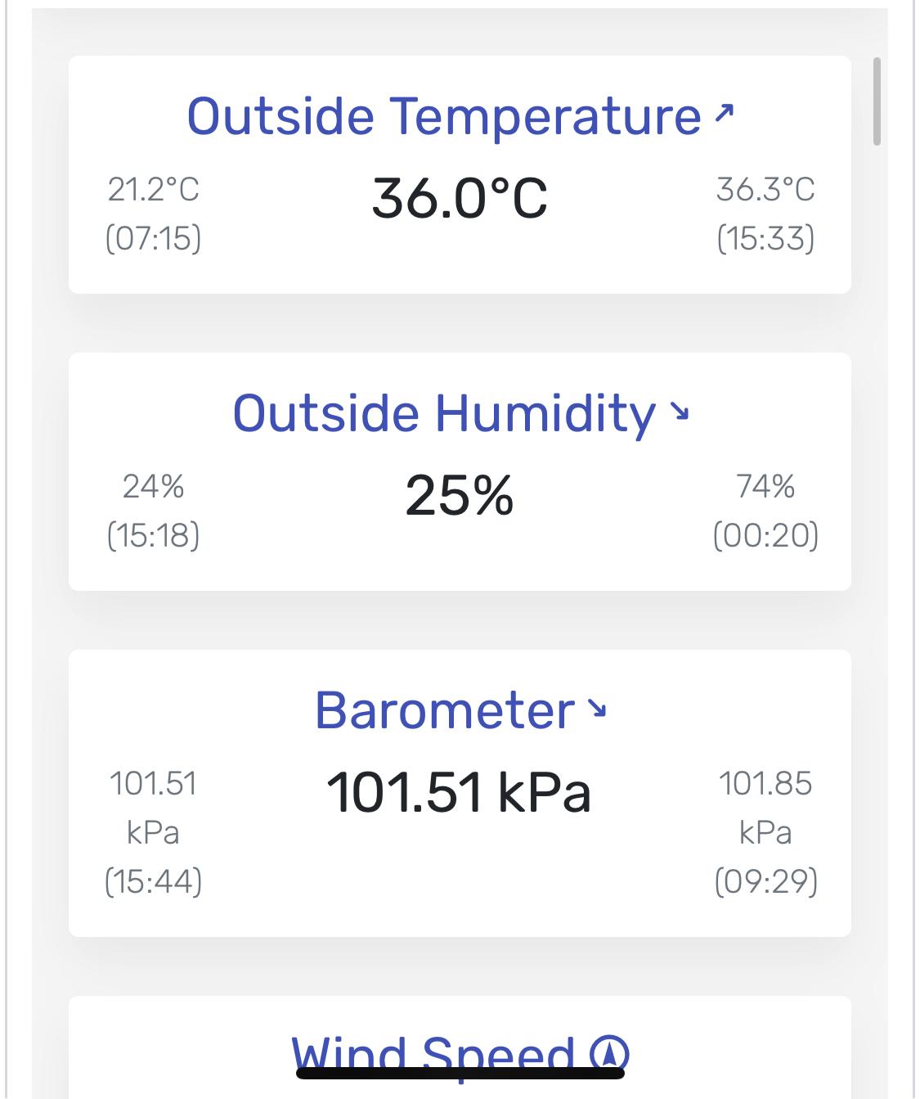Select the current humidity reading 25%
Screen dimensions: 920x1099
pyautogui.click(x=460, y=496)
